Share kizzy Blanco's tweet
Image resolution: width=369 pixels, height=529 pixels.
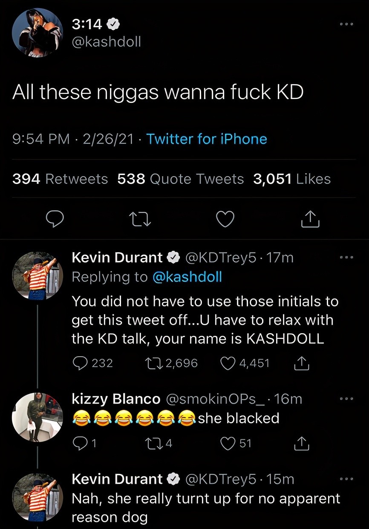[x=302, y=444]
